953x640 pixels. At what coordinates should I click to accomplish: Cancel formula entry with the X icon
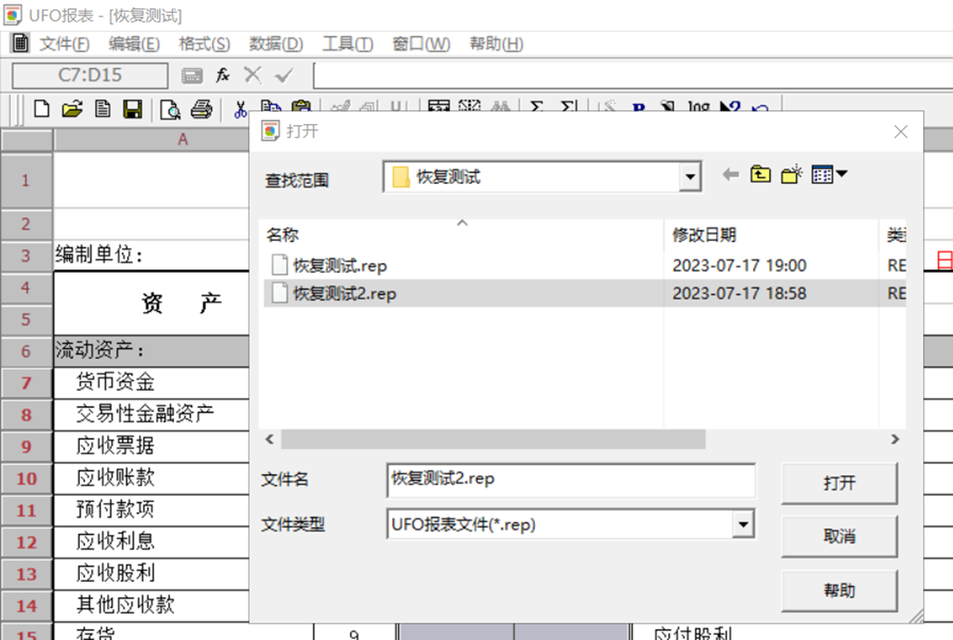pos(252,75)
